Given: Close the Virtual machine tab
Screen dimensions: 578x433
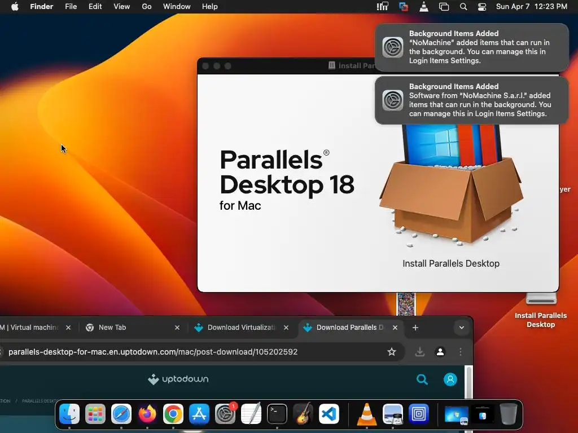Looking at the screenshot, I should 68,328.
